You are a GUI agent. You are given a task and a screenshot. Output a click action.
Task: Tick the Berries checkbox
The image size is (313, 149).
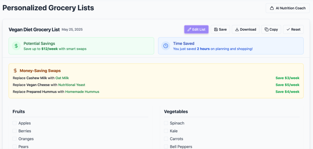pos(15,131)
